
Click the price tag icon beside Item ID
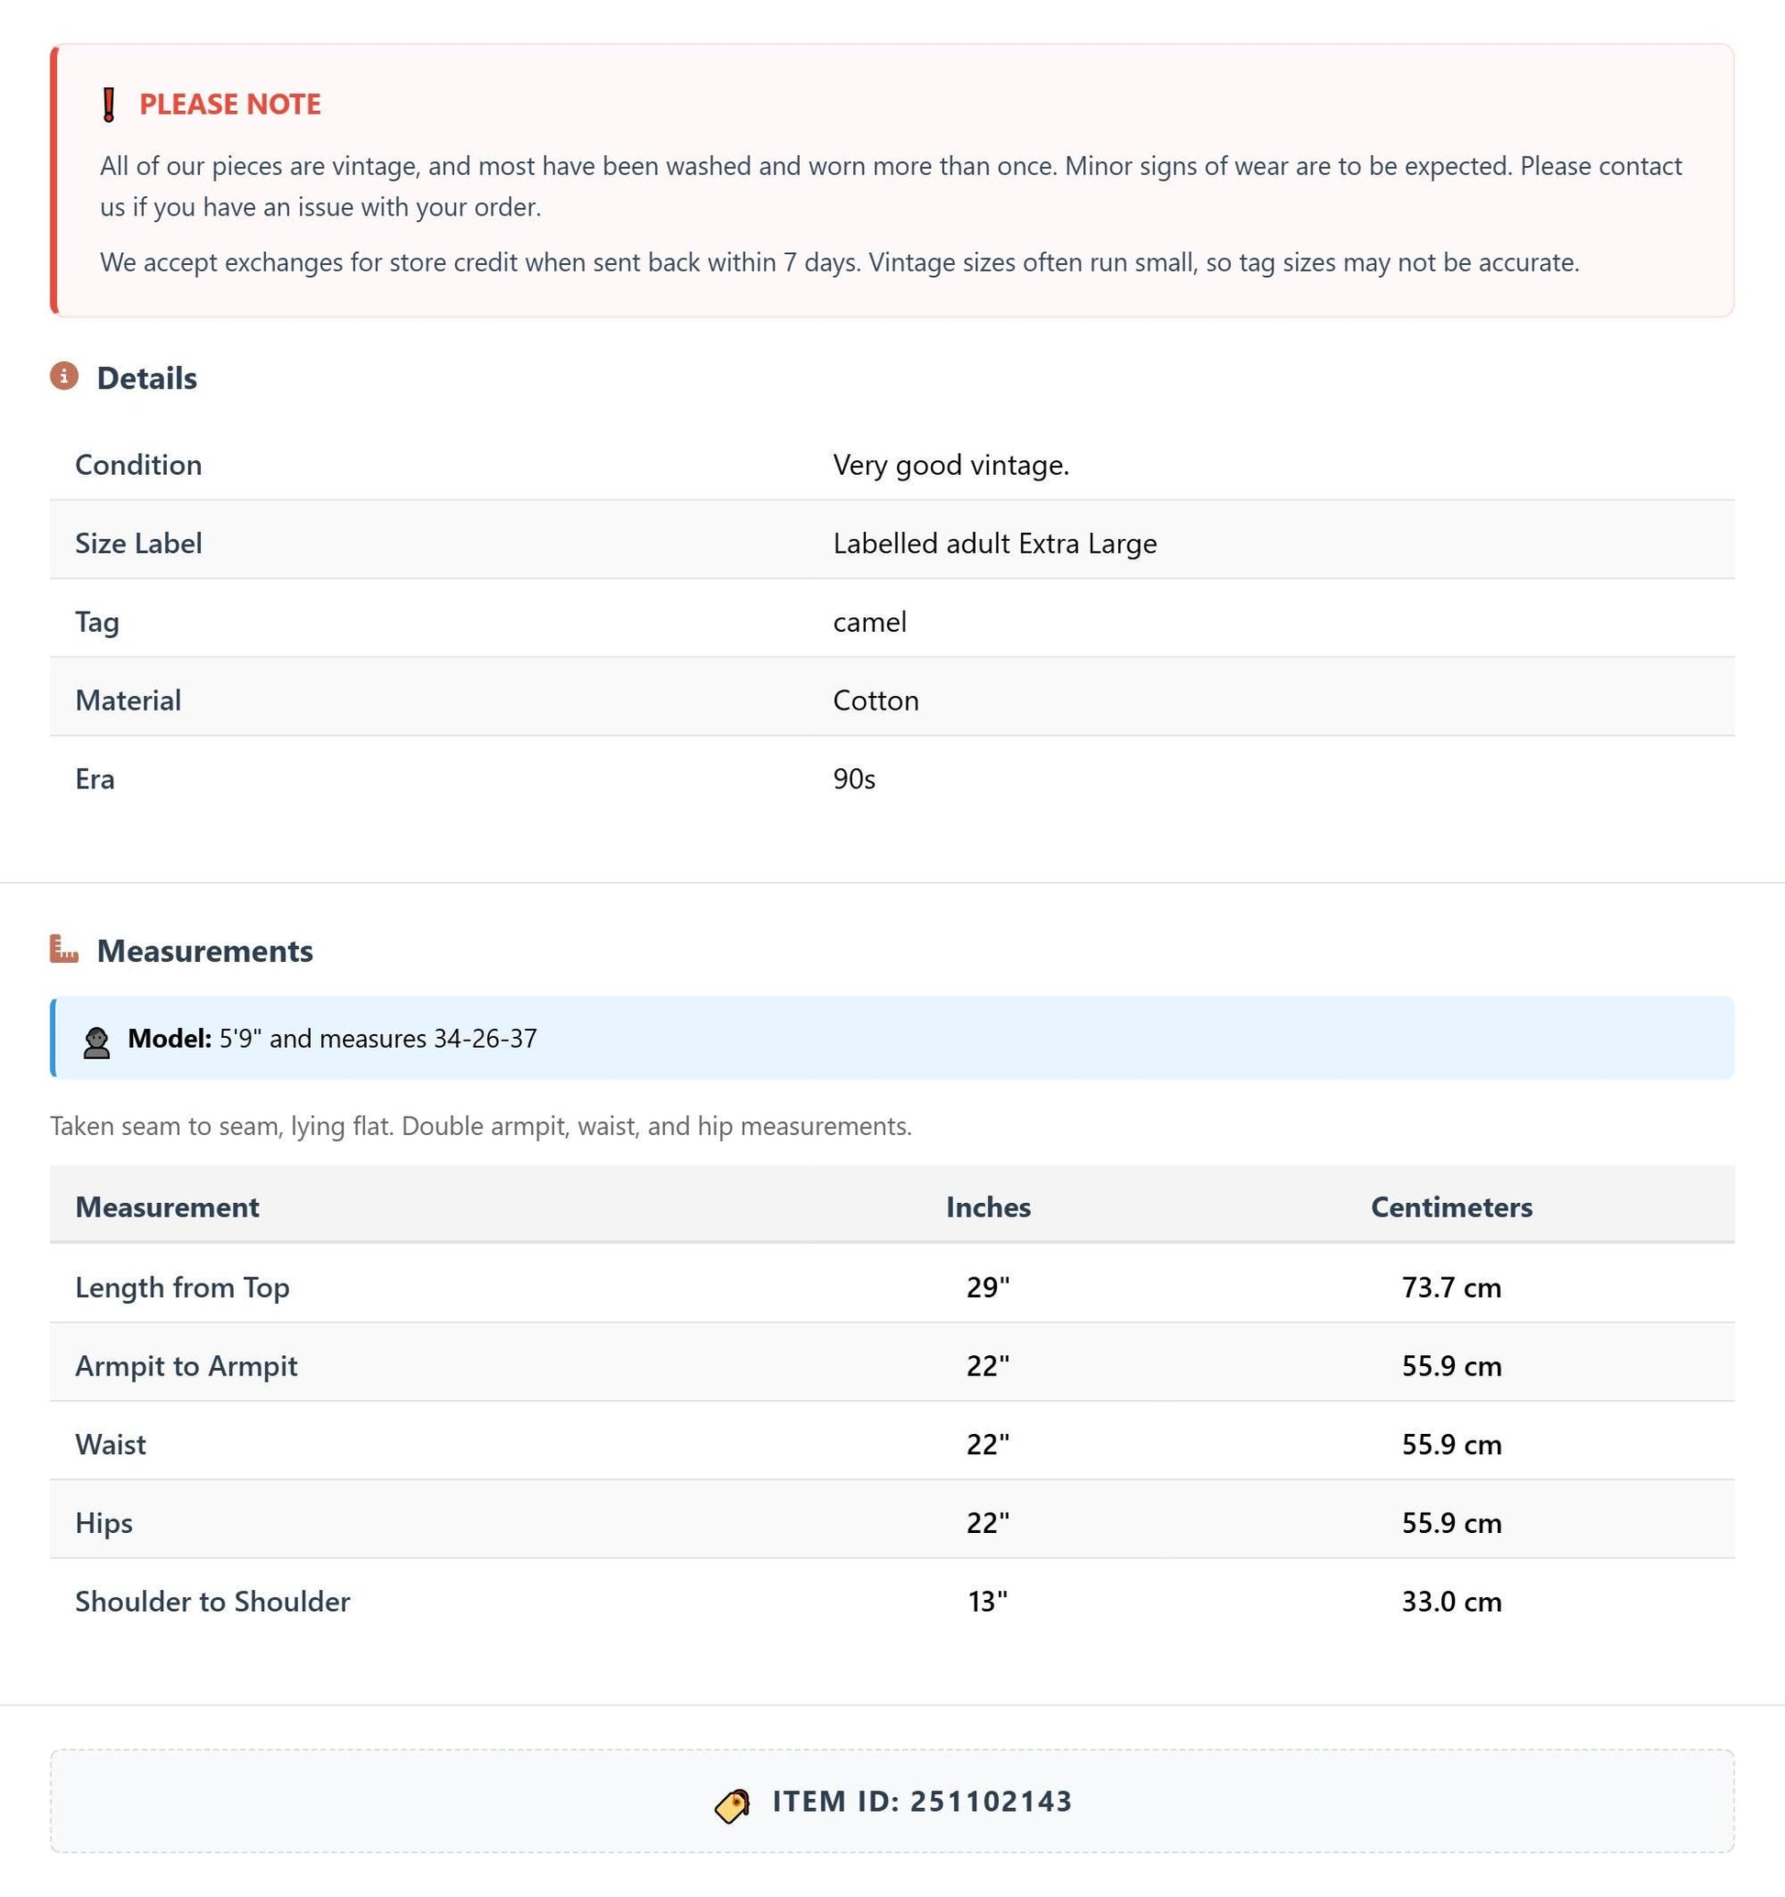pyautogui.click(x=732, y=1804)
